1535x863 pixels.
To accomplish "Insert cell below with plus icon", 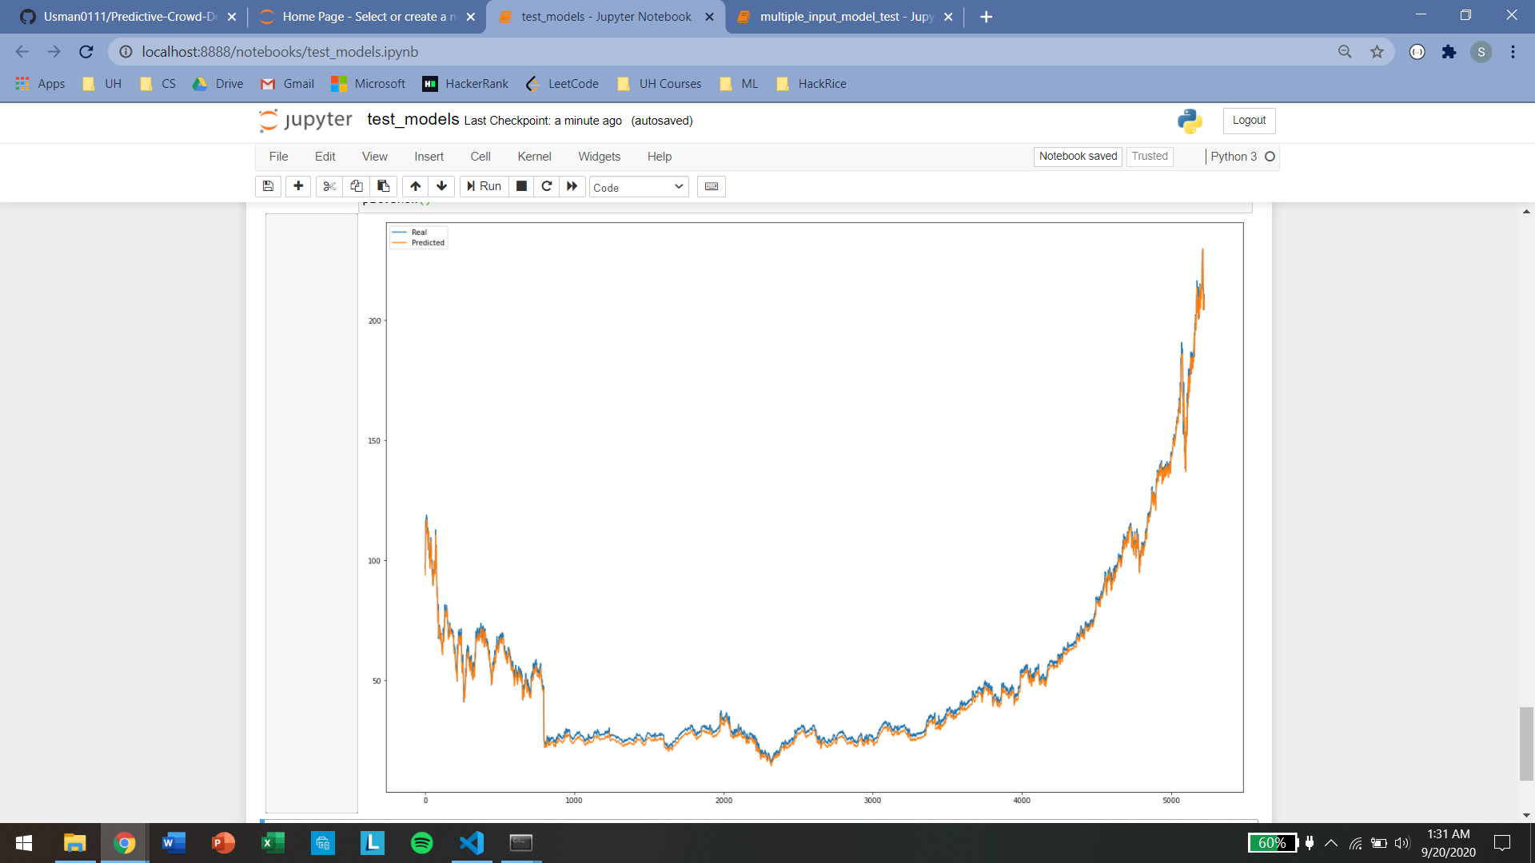I will pos(298,186).
